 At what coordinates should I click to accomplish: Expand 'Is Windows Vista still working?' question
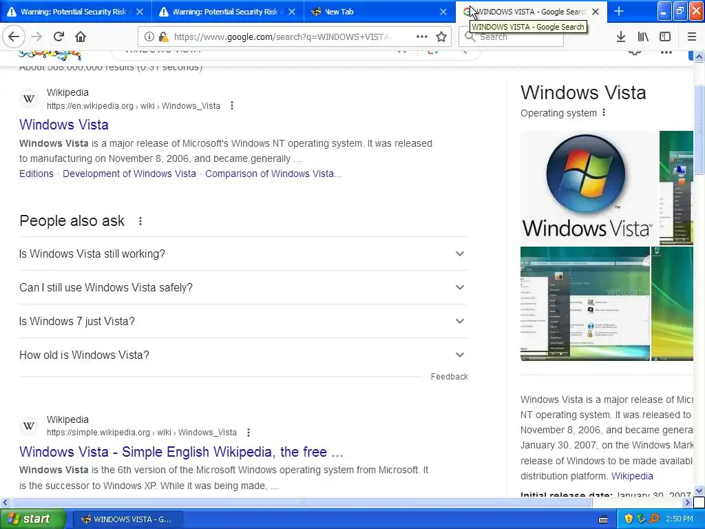pyautogui.click(x=243, y=253)
